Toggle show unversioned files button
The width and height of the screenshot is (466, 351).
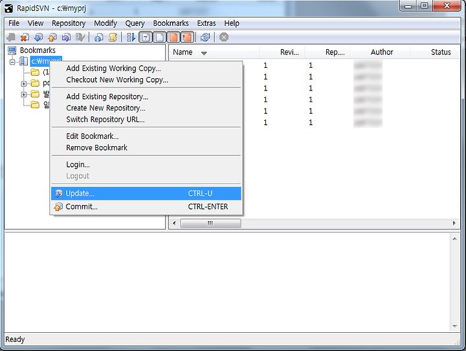pyautogui.click(x=146, y=37)
